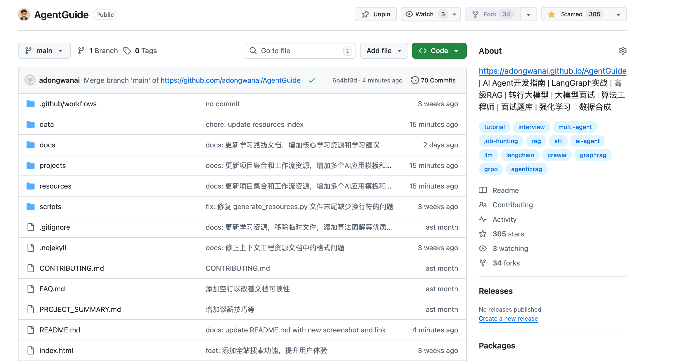Unpin the repository with Unpin button
This screenshot has width=676, height=362.
(376, 14)
